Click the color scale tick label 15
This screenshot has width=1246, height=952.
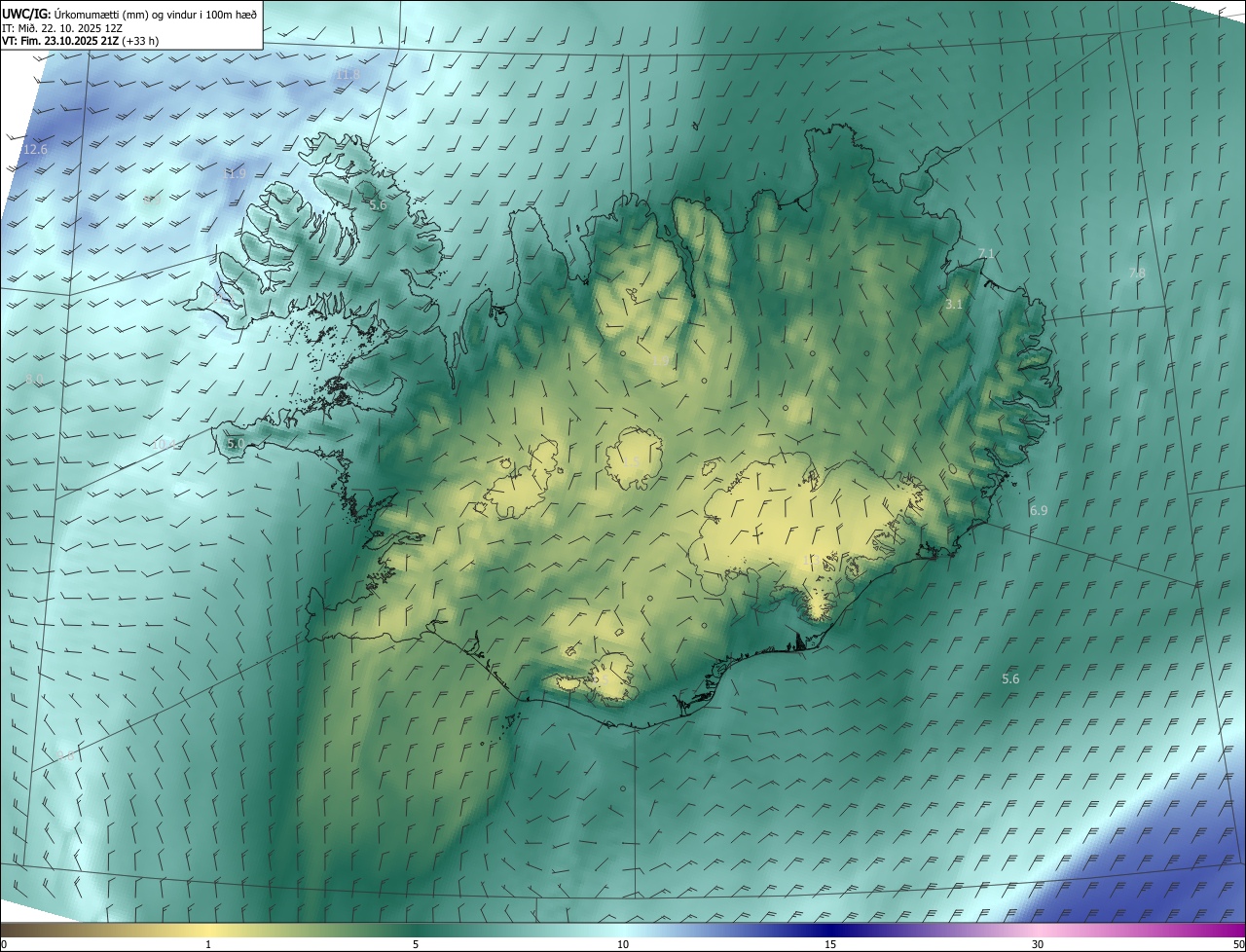coord(830,945)
